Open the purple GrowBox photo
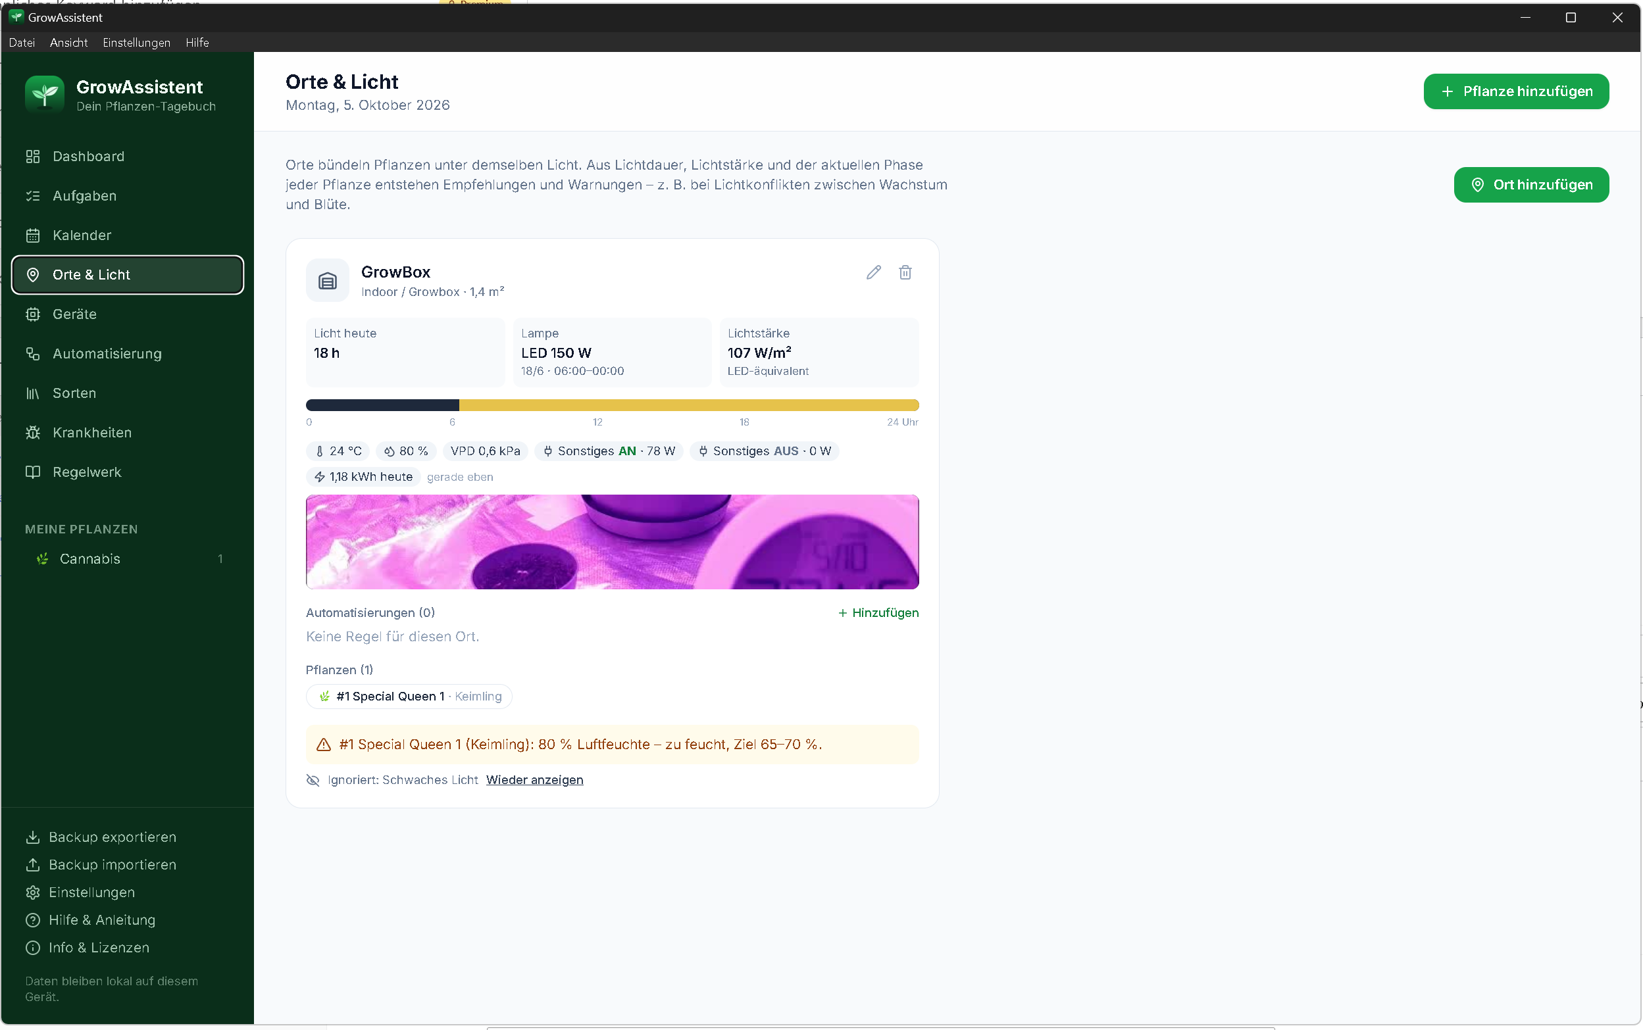 [613, 542]
